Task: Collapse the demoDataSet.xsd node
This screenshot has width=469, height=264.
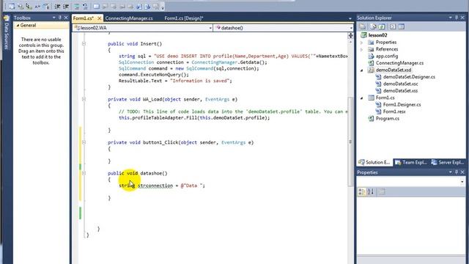Action: coord(361,70)
